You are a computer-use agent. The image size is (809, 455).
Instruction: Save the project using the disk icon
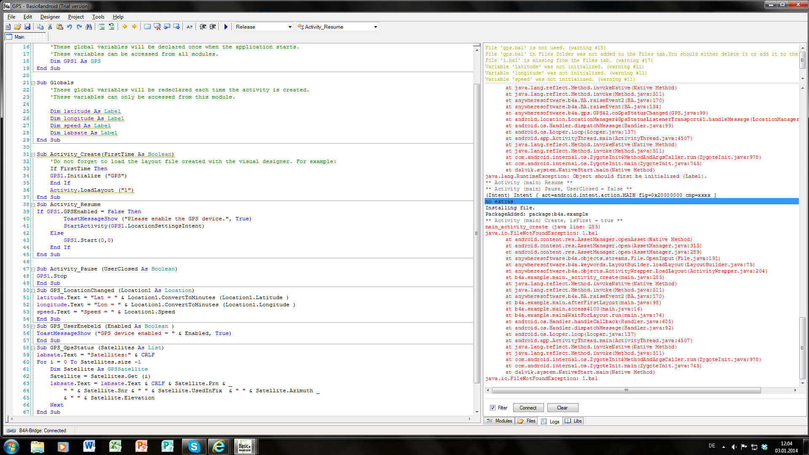(27, 27)
